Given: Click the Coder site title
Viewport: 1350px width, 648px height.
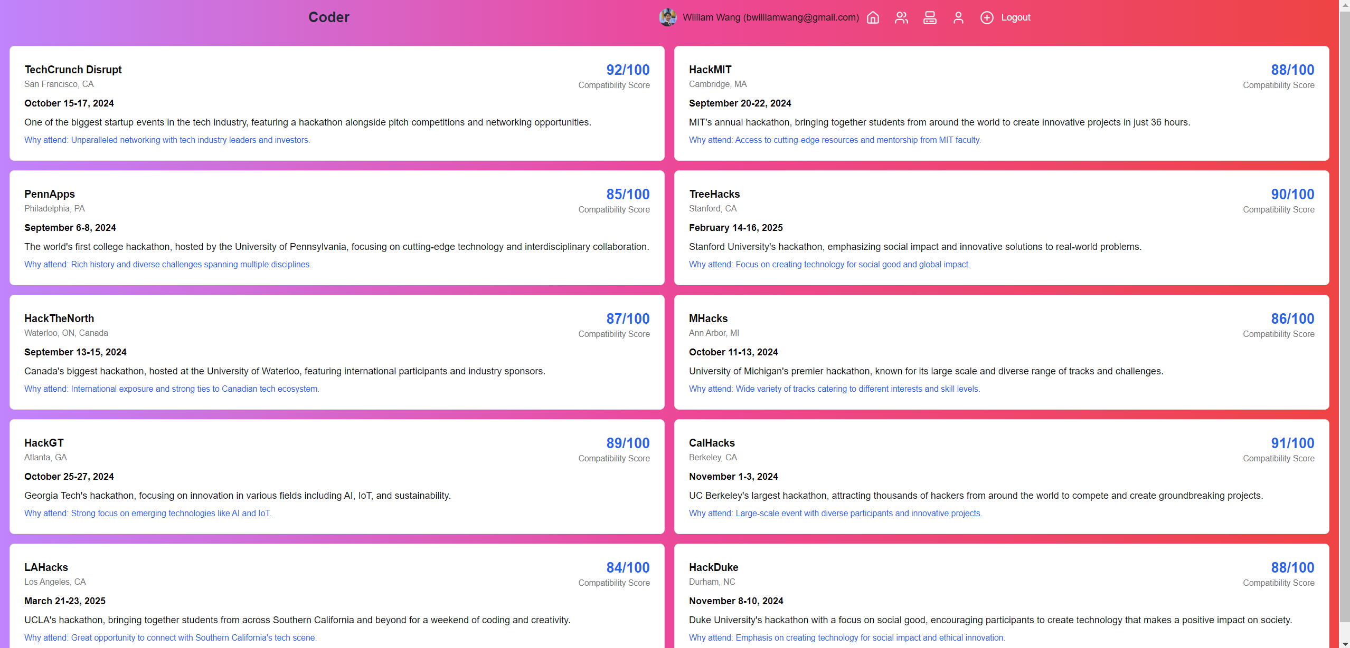Looking at the screenshot, I should pyautogui.click(x=328, y=17).
